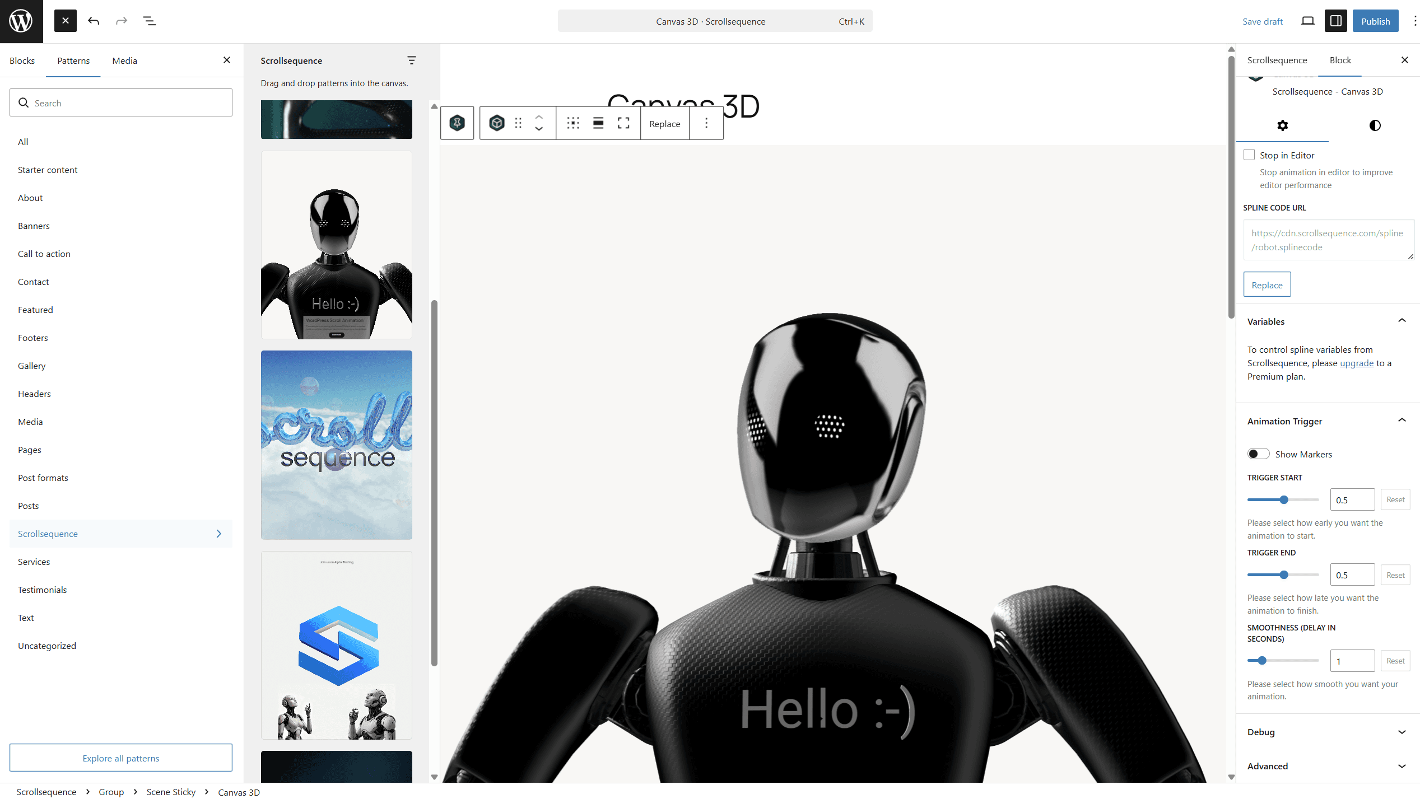This screenshot has height=799, width=1420.
Task: Enable the Stop in Editor checkbox
Action: click(1250, 155)
